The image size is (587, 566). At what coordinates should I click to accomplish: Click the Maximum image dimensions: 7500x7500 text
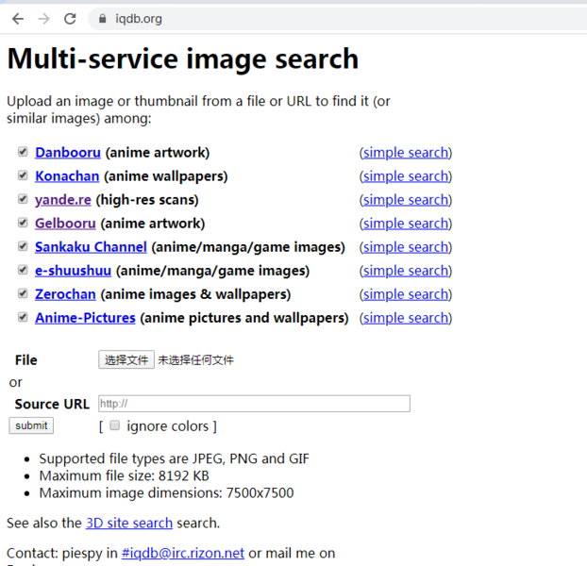tap(167, 492)
